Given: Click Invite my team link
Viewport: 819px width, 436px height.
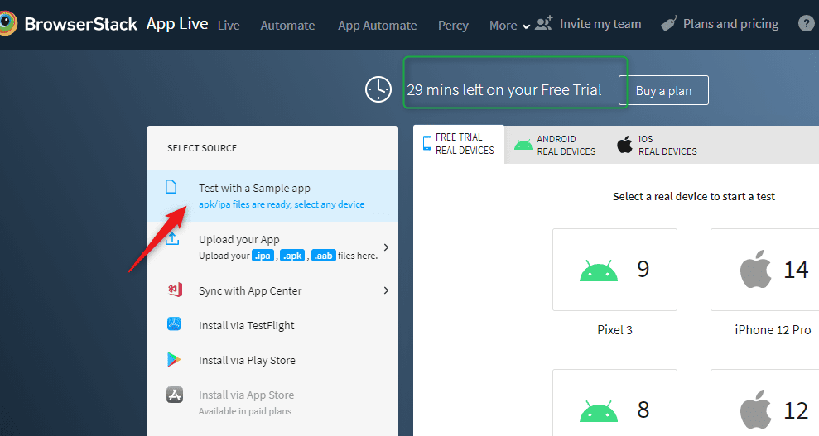Looking at the screenshot, I should (x=589, y=24).
